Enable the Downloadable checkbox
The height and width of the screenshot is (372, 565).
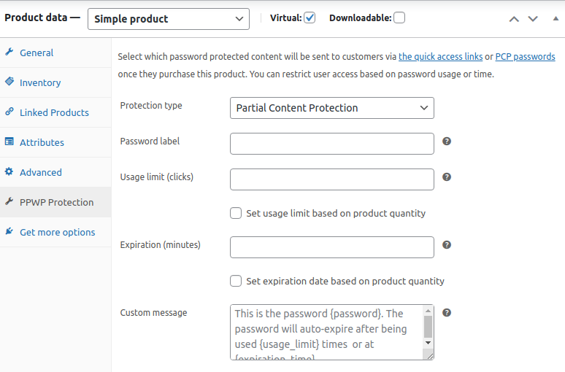click(399, 18)
